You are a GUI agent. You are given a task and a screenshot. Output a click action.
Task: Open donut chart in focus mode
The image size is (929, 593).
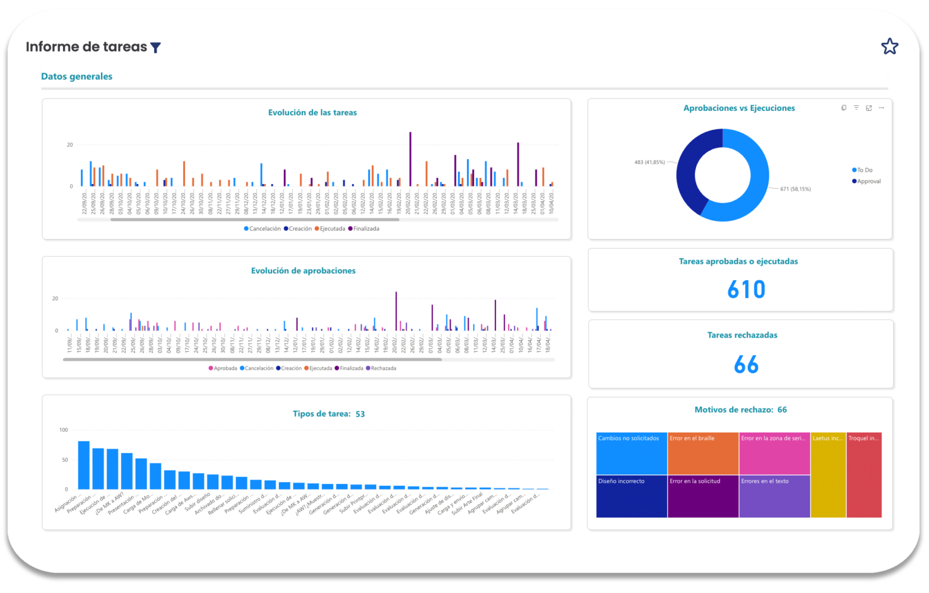point(869,108)
